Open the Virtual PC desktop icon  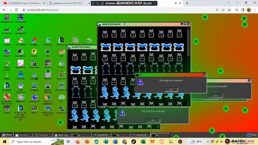pos(62,76)
